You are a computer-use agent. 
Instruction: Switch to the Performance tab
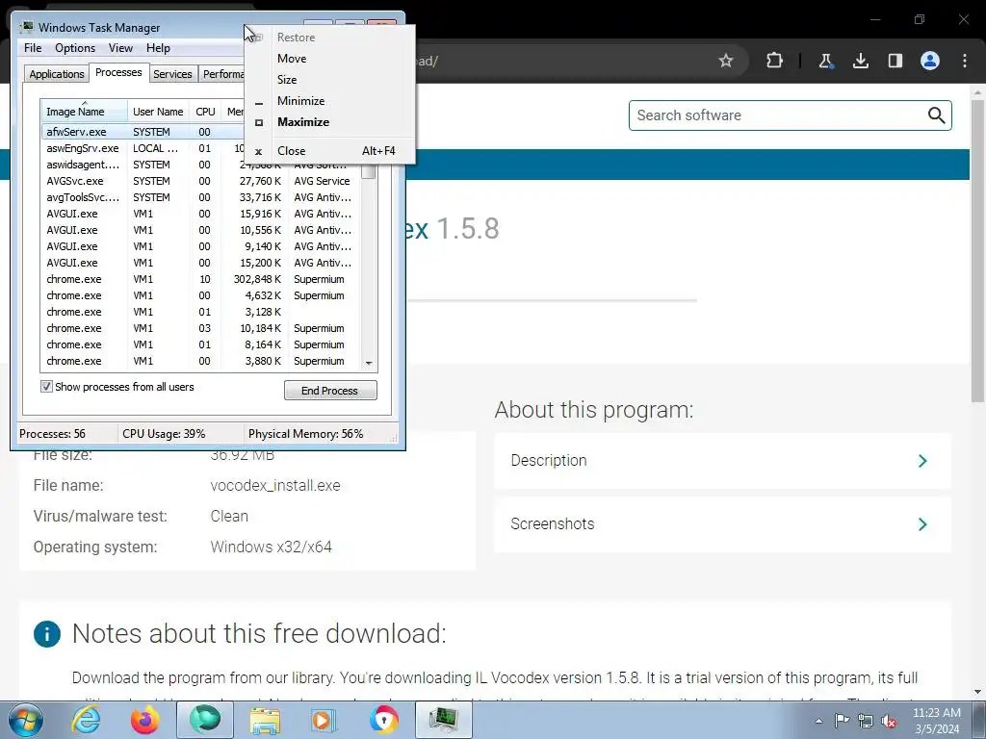[222, 74]
